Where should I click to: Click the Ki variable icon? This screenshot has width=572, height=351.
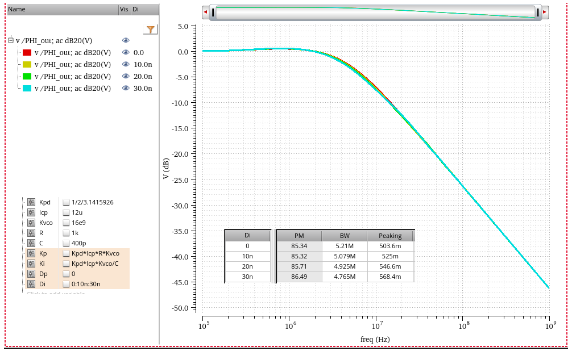tap(31, 264)
